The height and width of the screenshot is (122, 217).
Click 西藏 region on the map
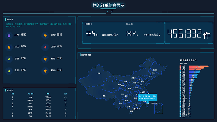104,96
